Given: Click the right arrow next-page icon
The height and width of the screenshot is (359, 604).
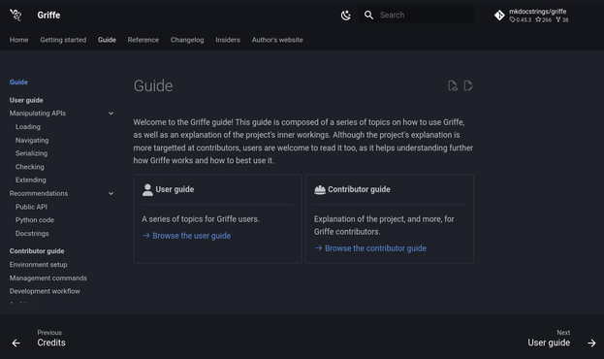Looking at the screenshot, I should pyautogui.click(x=591, y=343).
